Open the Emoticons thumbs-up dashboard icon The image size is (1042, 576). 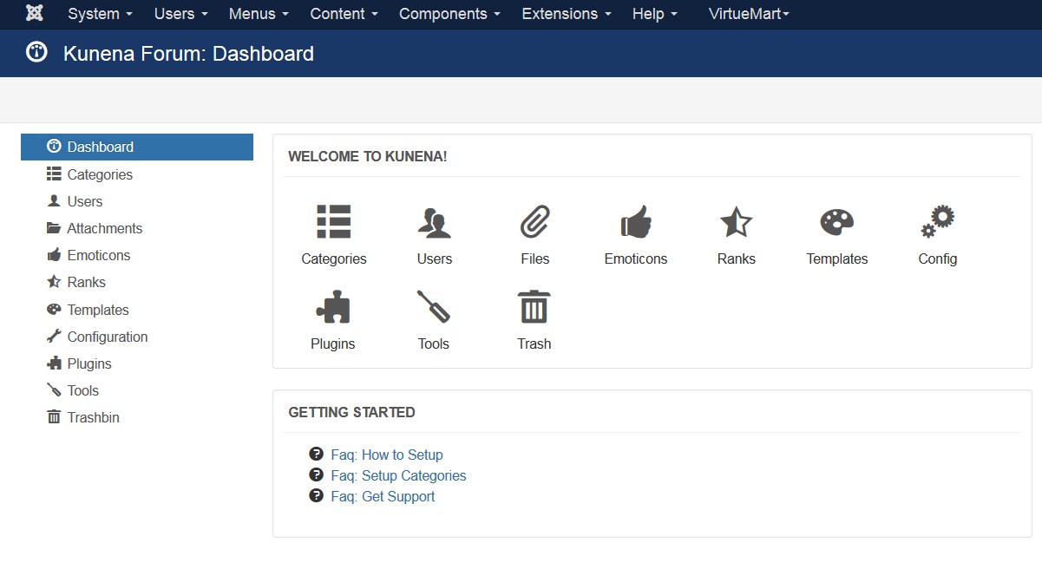click(x=636, y=221)
